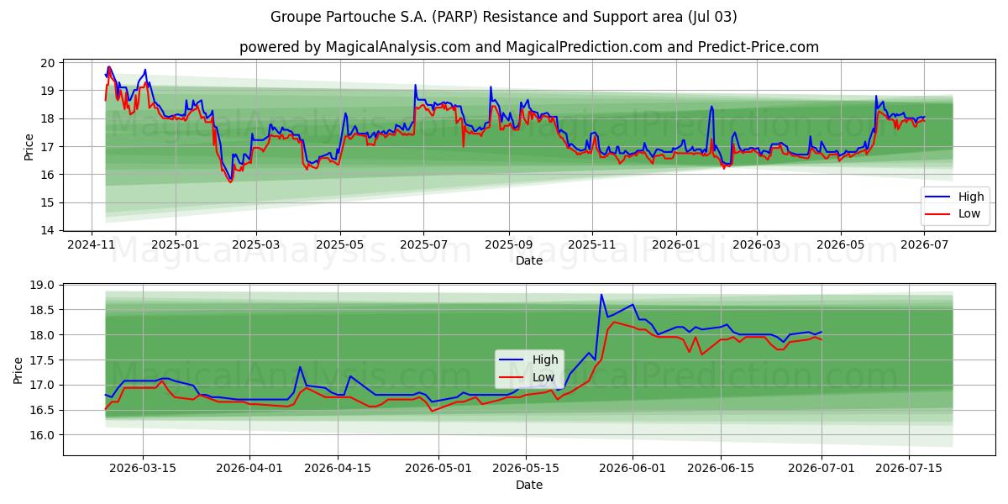Click the '2025-09' x-axis label
The image size is (1008, 504).
click(x=508, y=244)
